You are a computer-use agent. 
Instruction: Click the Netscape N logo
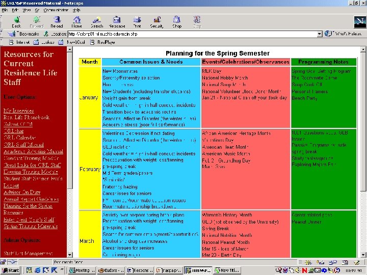[360, 22]
